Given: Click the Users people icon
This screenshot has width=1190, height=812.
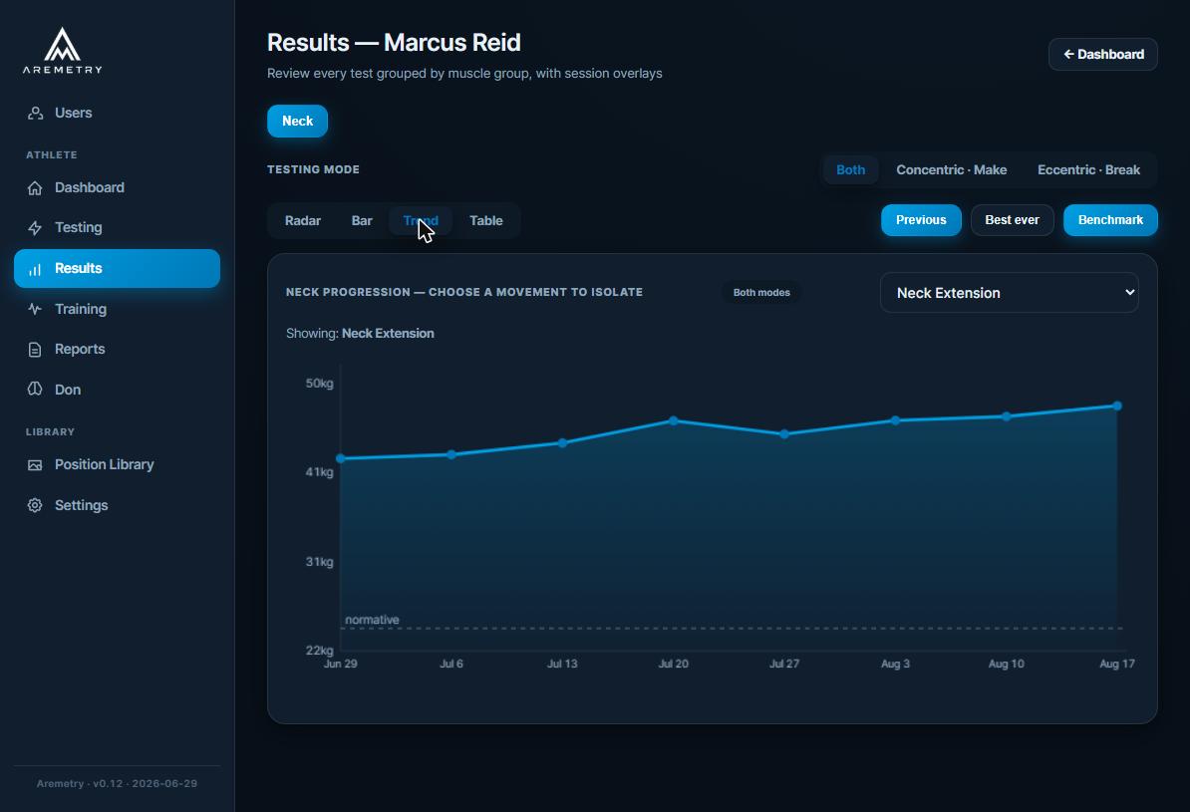Looking at the screenshot, I should [35, 113].
